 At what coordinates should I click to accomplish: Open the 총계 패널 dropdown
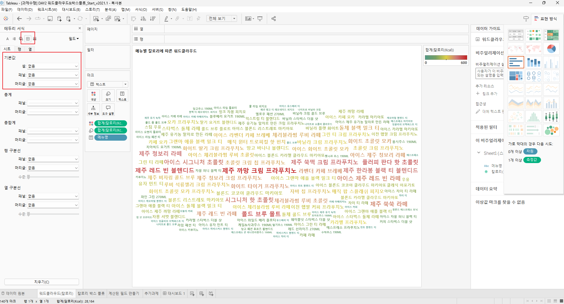pos(53,103)
